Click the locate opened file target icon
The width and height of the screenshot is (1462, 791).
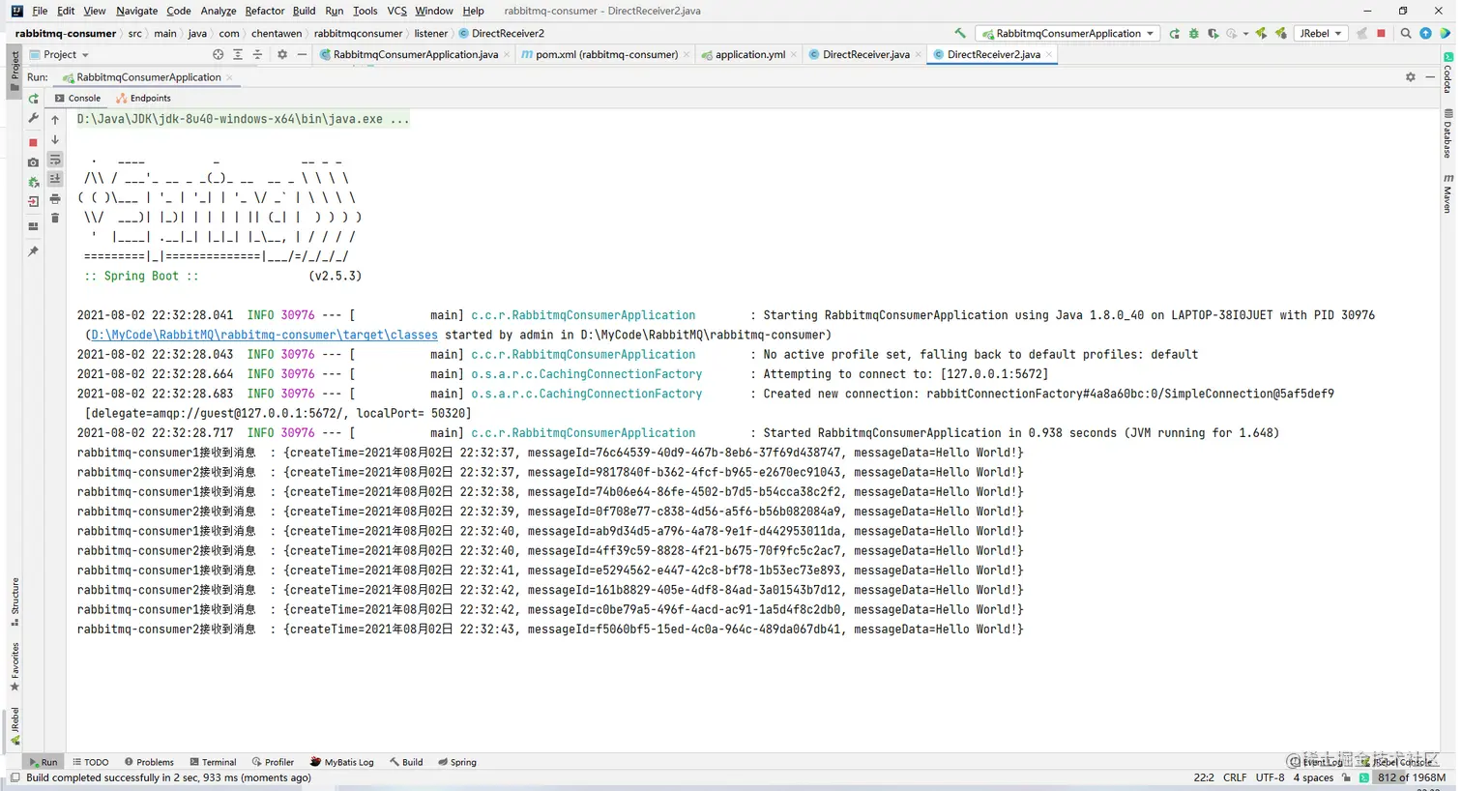tap(218, 54)
